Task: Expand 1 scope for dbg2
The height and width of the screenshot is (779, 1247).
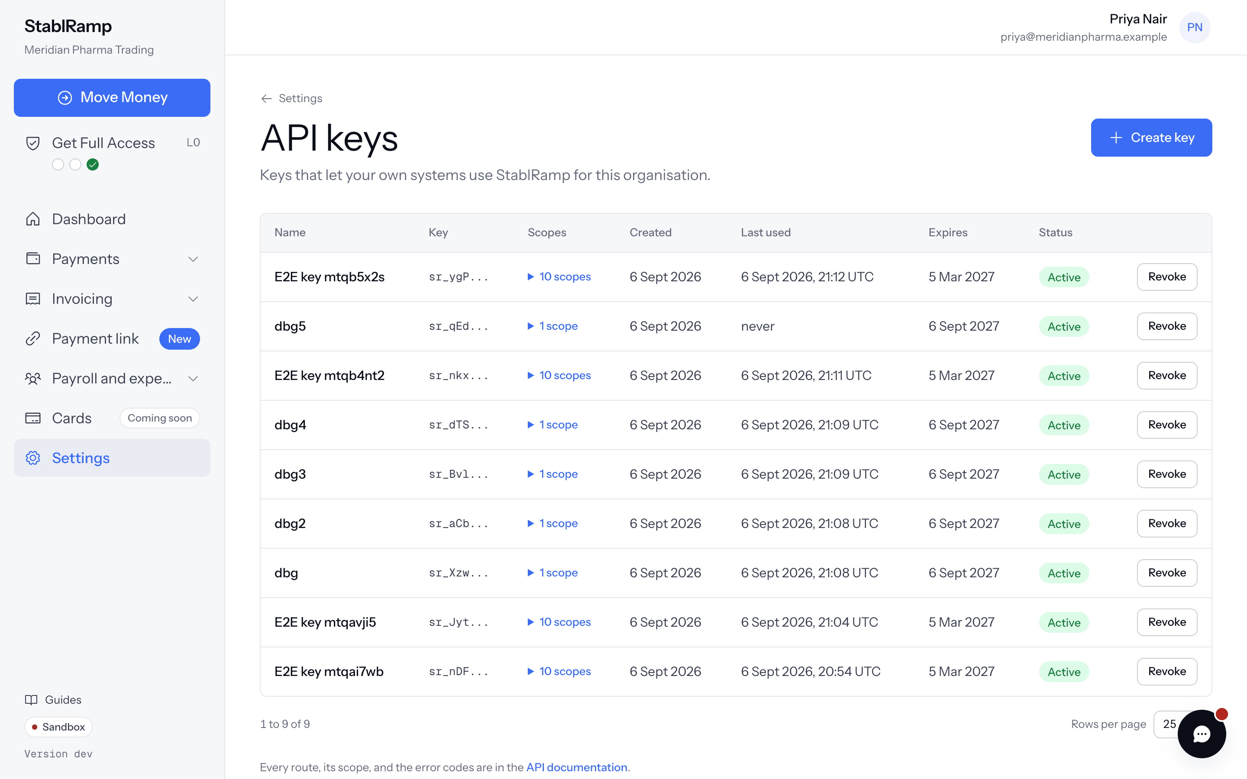Action: tap(552, 524)
